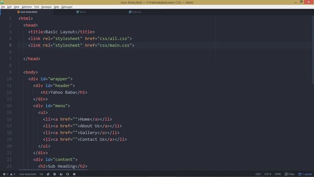The width and height of the screenshot is (314, 177).
Task: Click icon-fonts.html file name in status bar
Action: click(27, 174)
